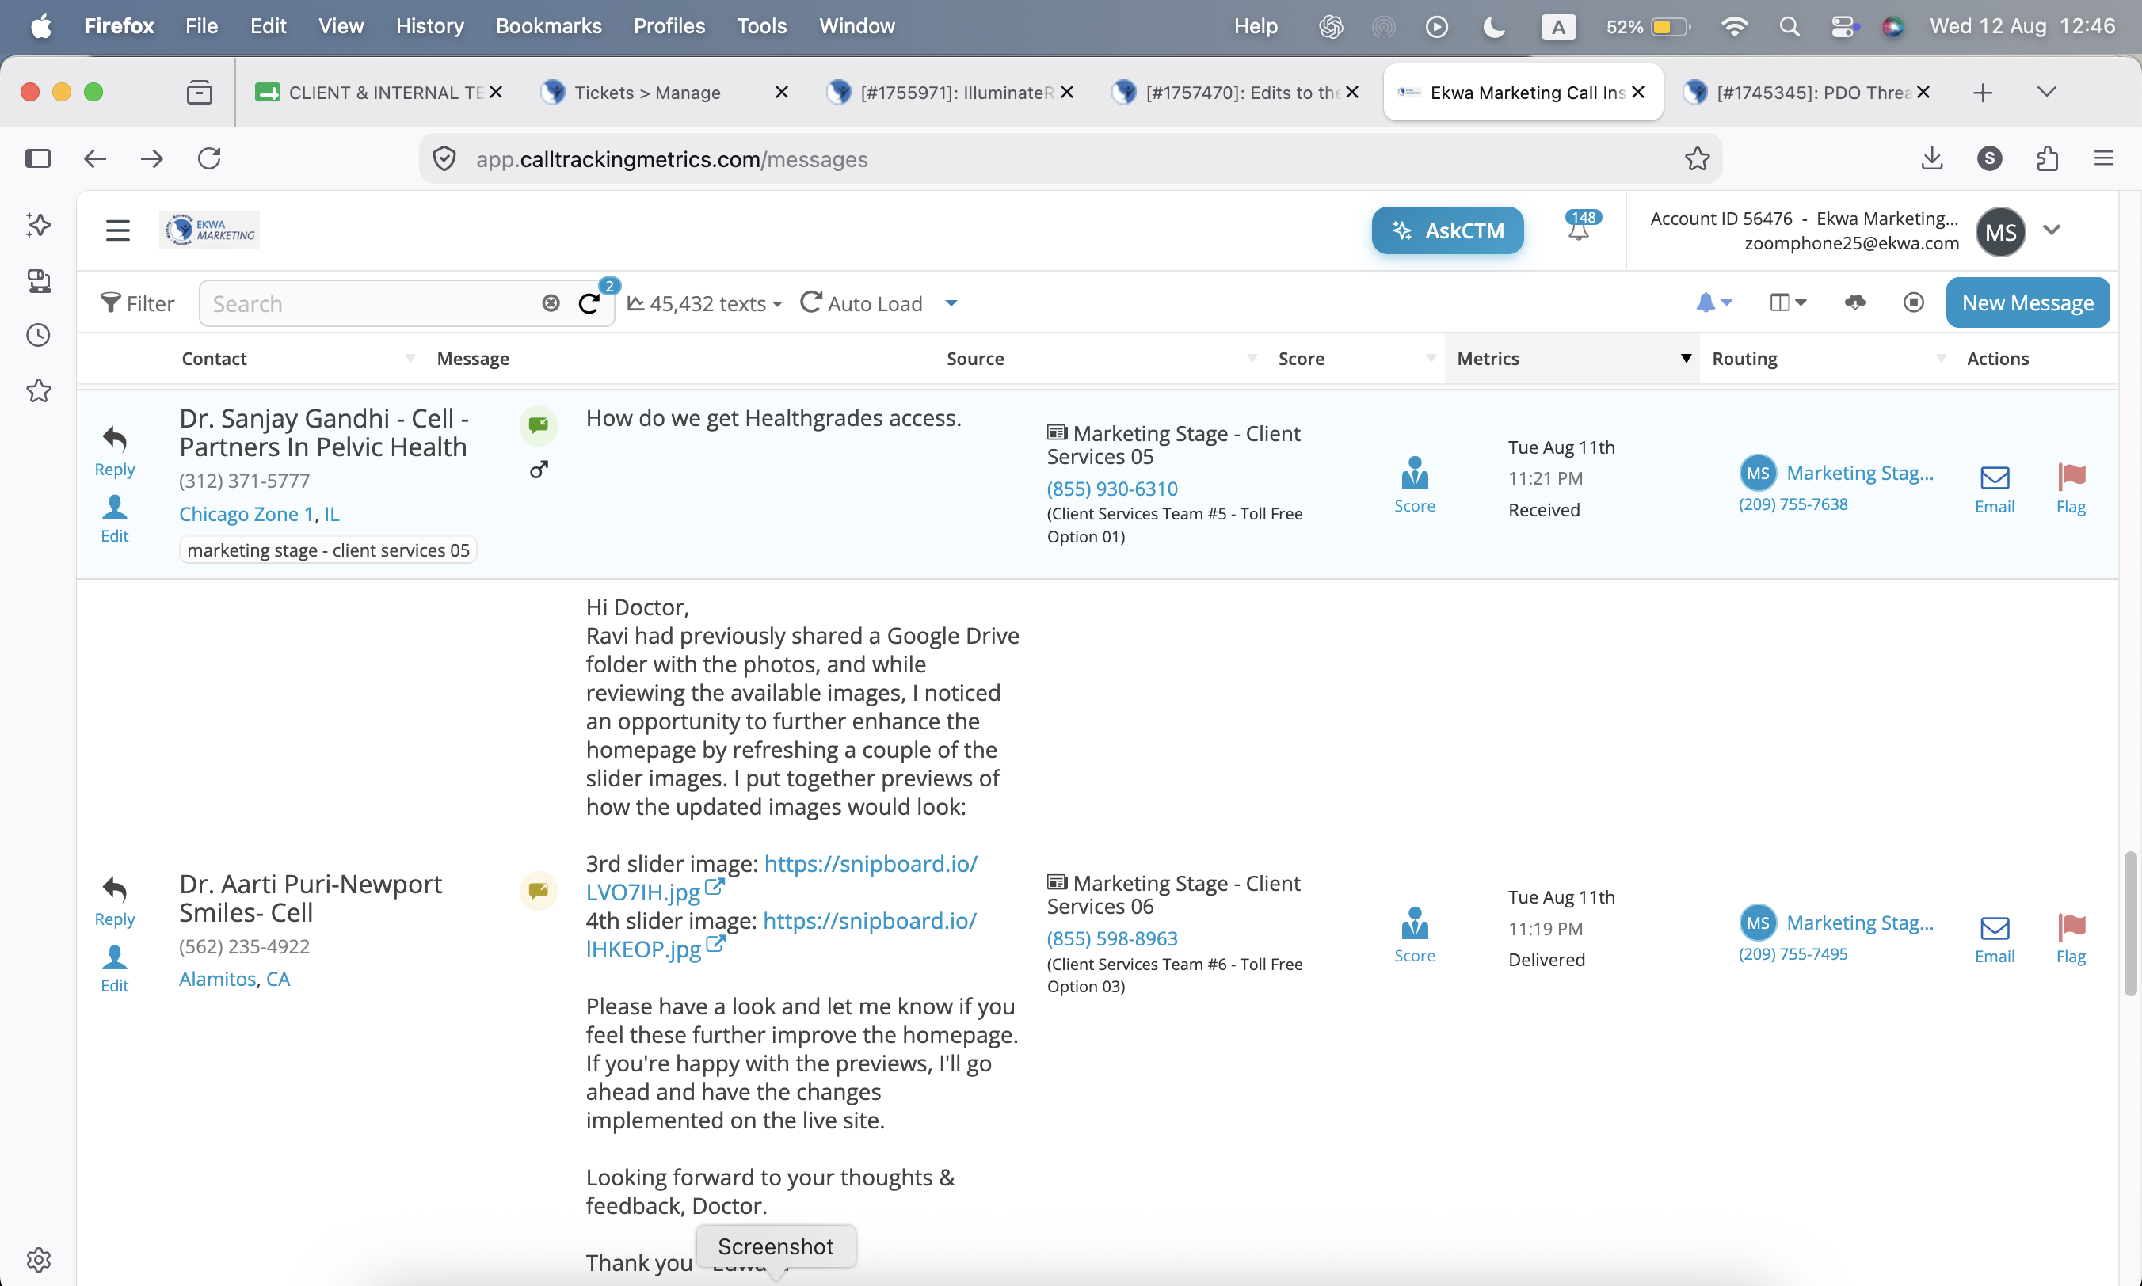This screenshot has height=1286, width=2142.
Task: Click the Filter funnel icon
Action: click(x=110, y=303)
